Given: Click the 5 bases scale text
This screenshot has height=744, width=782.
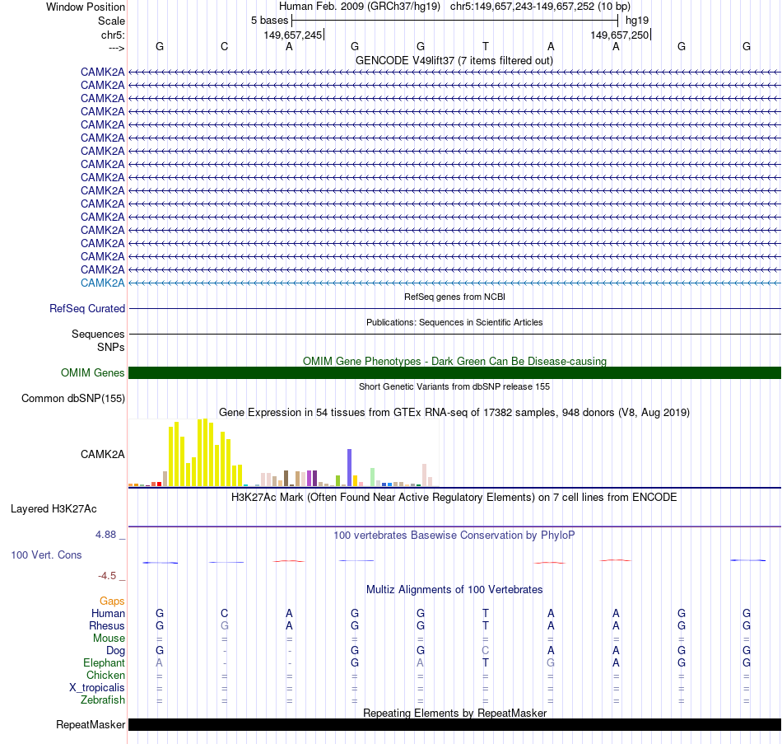Looking at the screenshot, I should click(x=269, y=21).
